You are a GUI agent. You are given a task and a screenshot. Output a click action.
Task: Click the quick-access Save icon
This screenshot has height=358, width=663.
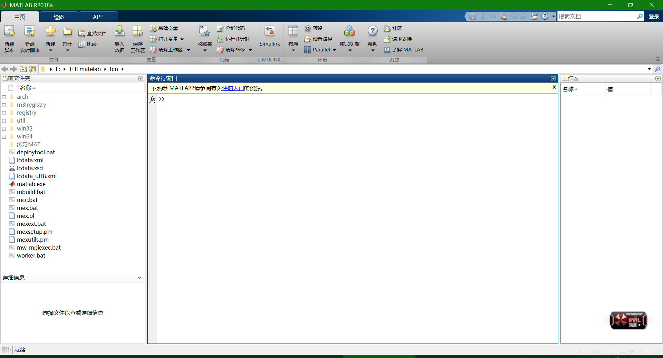coord(472,16)
